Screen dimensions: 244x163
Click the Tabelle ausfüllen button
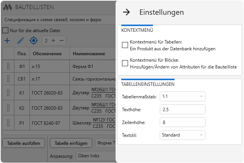(24, 143)
